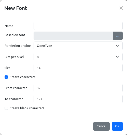Viewport: 127px width, 135px height.
Task: Click the greyed Based on font field
Action: click(73, 36)
